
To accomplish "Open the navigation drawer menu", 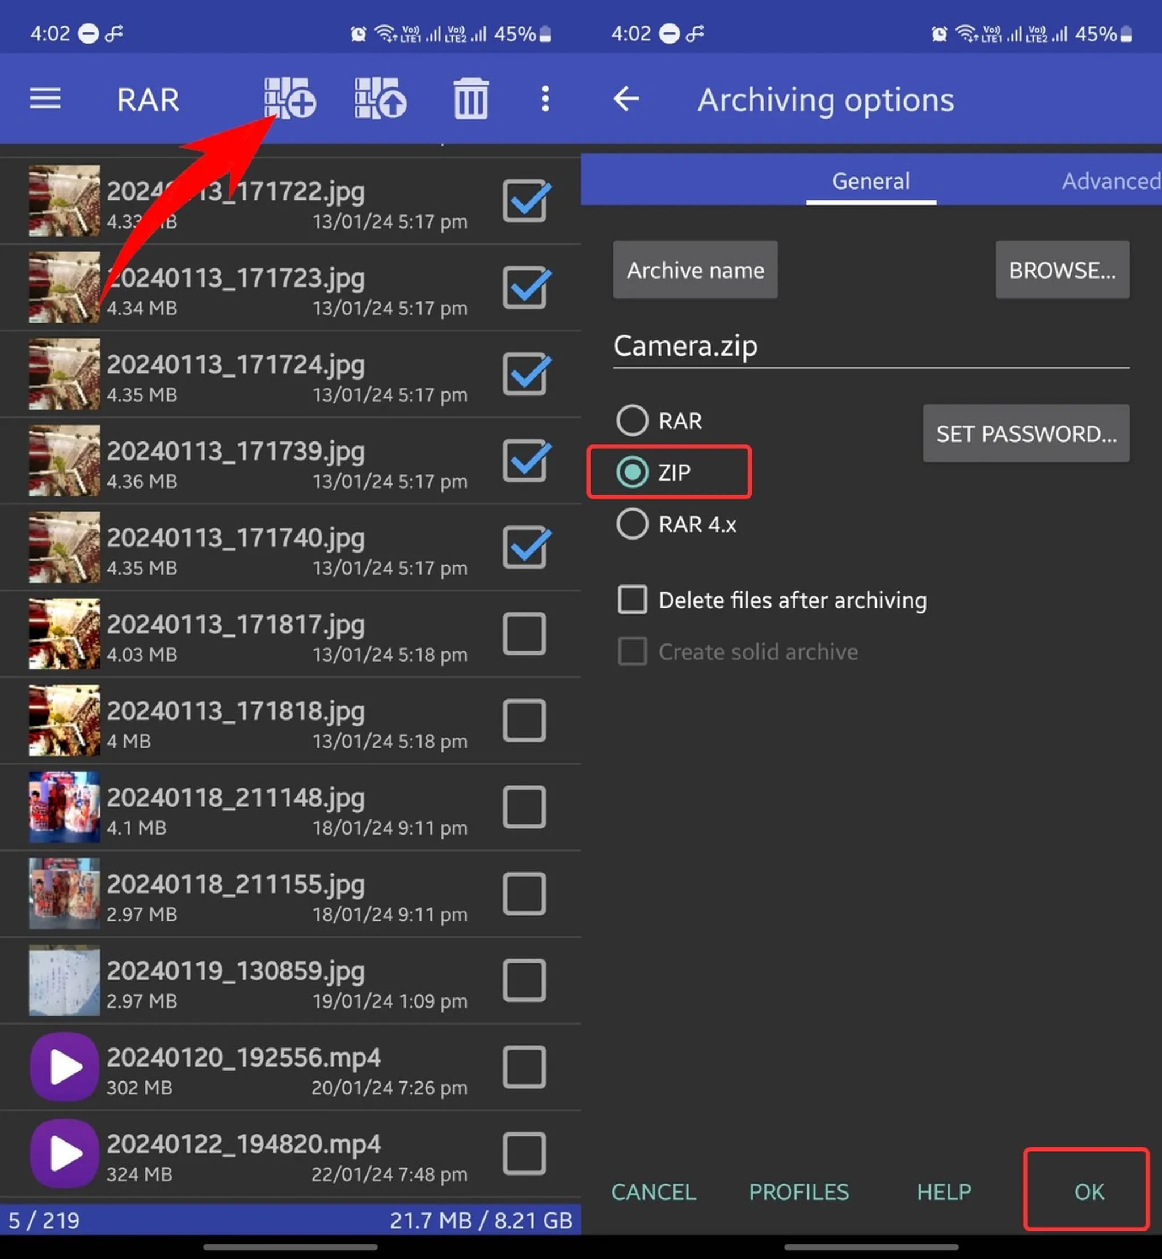I will coord(44,99).
